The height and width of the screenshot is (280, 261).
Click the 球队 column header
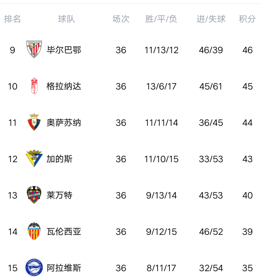[x=67, y=19]
